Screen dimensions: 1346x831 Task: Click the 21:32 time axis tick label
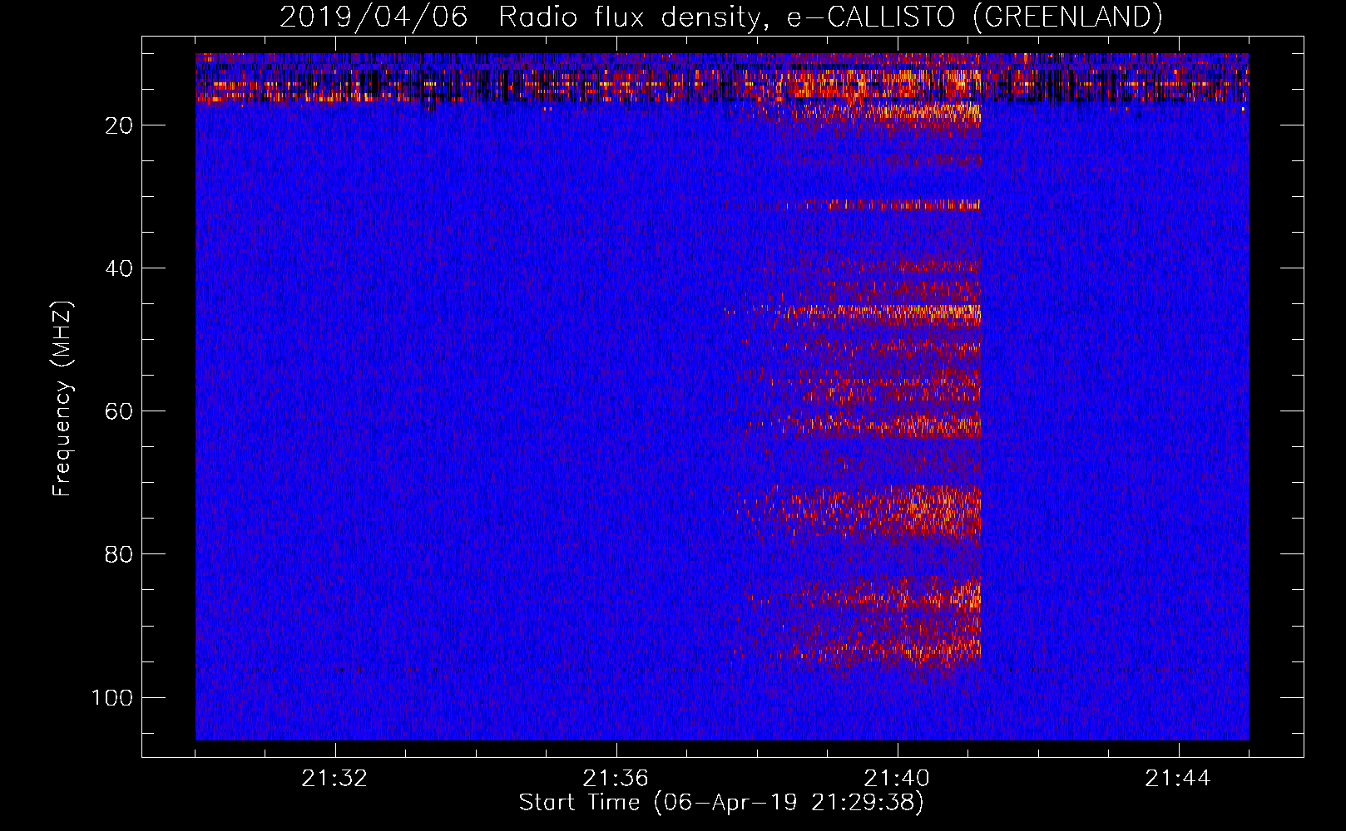point(334,779)
